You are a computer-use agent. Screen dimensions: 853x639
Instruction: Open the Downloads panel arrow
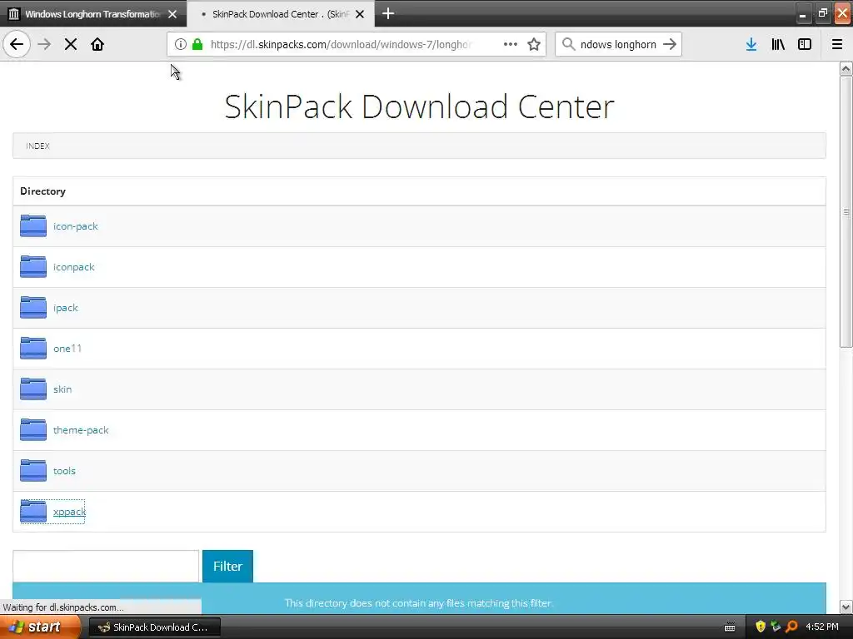tap(751, 45)
